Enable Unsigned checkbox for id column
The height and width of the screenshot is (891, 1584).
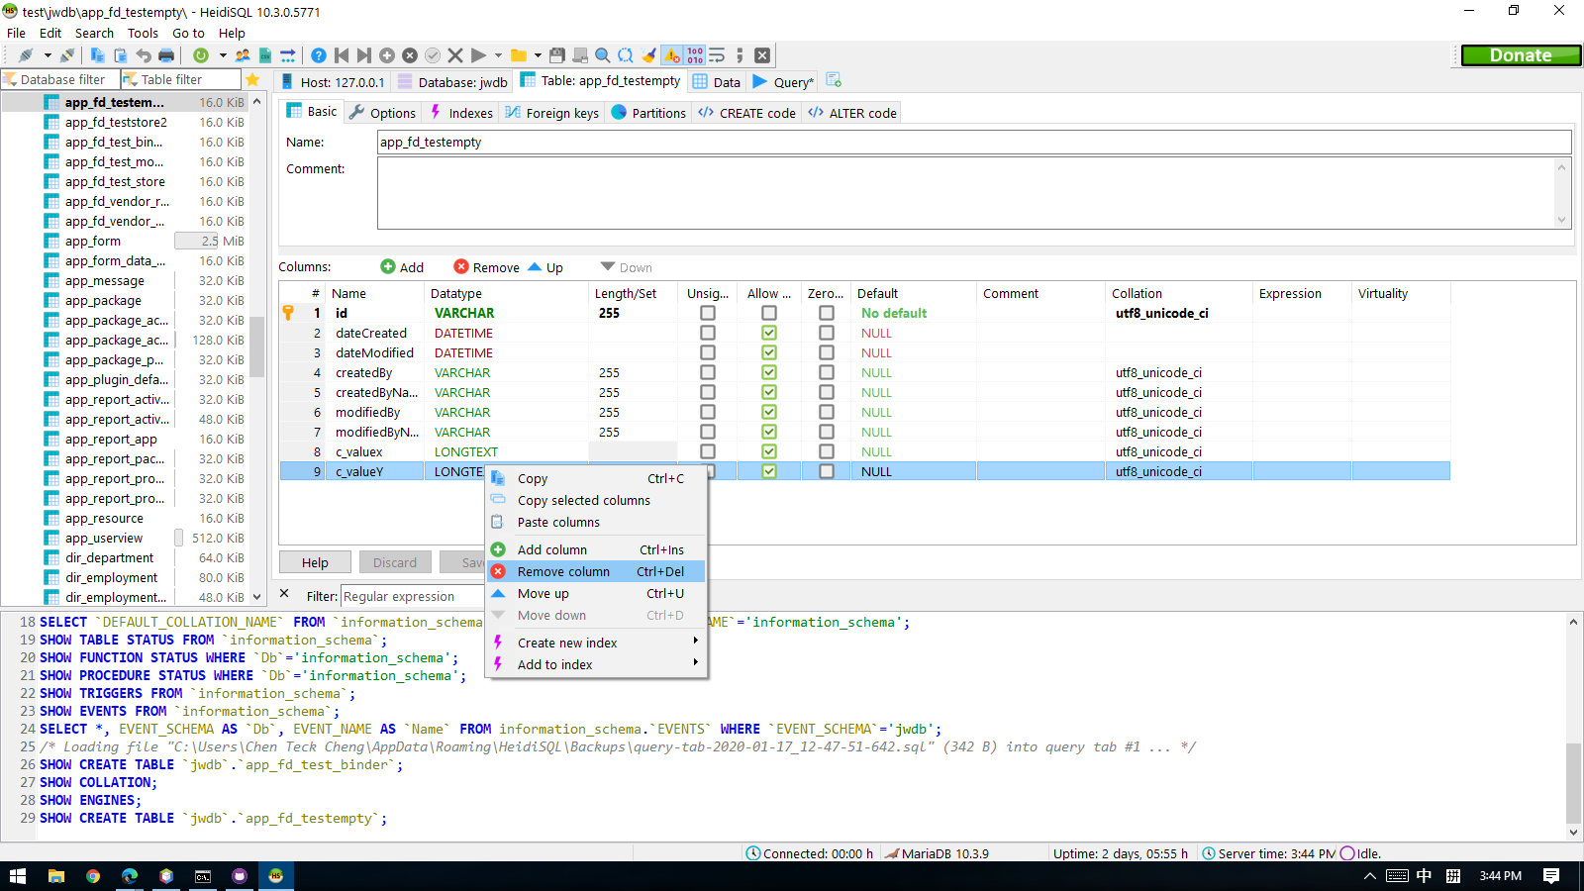(x=708, y=313)
